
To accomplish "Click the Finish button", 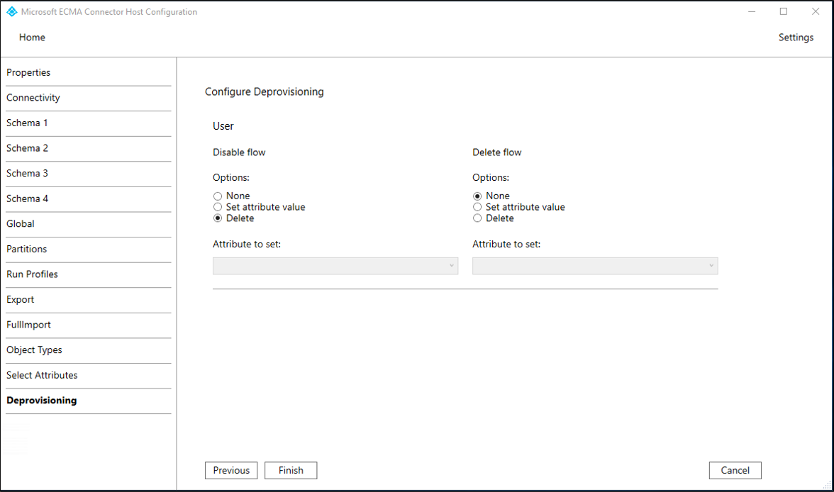I will pyautogui.click(x=291, y=470).
